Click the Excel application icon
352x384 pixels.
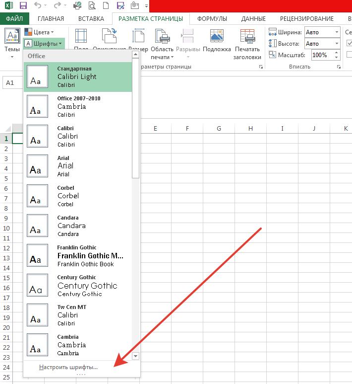click(9, 5)
